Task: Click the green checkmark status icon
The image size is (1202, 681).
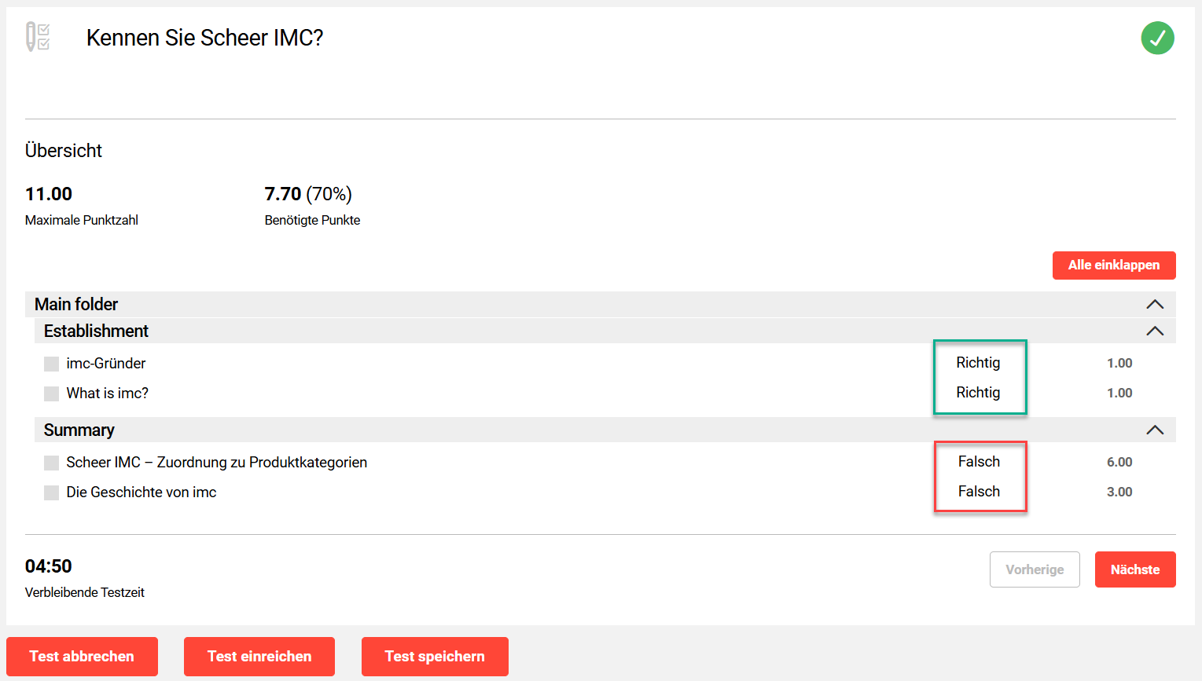Action: (1157, 38)
